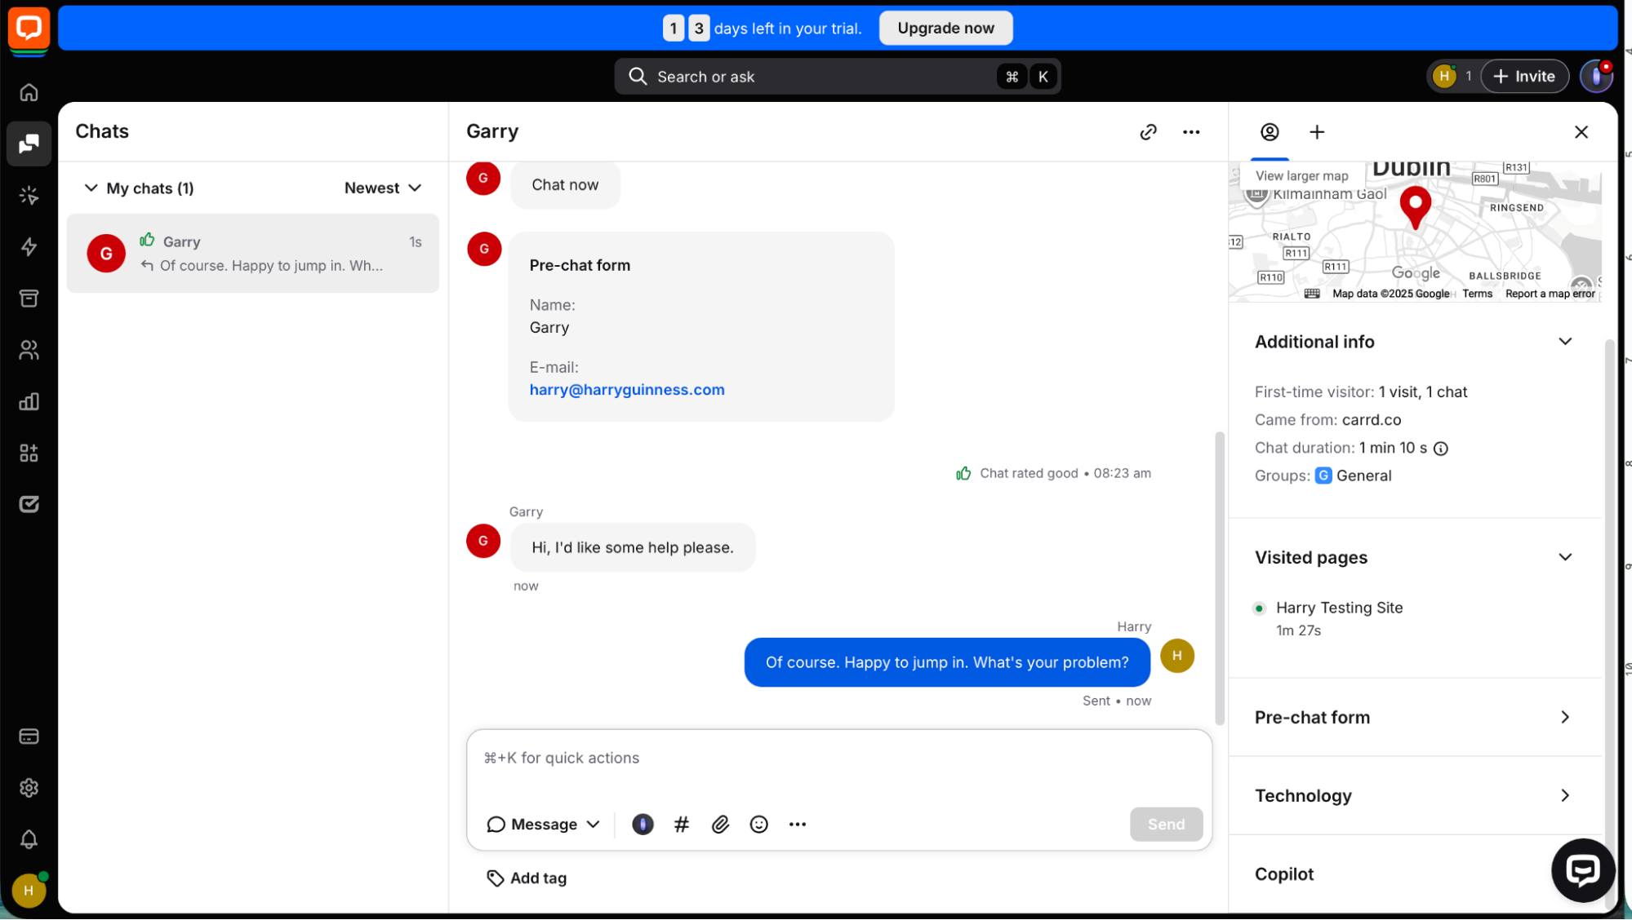Open notifications from the bell icon
1632x920 pixels.
click(29, 839)
